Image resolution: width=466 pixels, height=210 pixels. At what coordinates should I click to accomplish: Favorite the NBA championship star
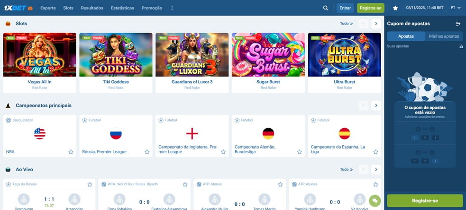(71, 152)
